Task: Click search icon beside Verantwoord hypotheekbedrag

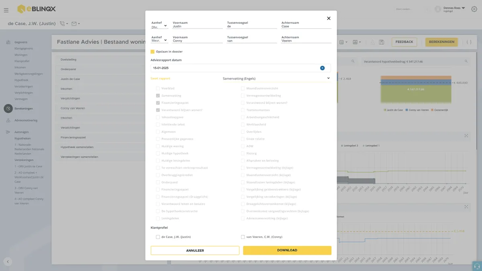Action: [x=466, y=61]
